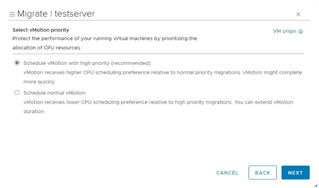Click the info icon next to VM origin
Screen dimensions: 319x188
point(301,32)
